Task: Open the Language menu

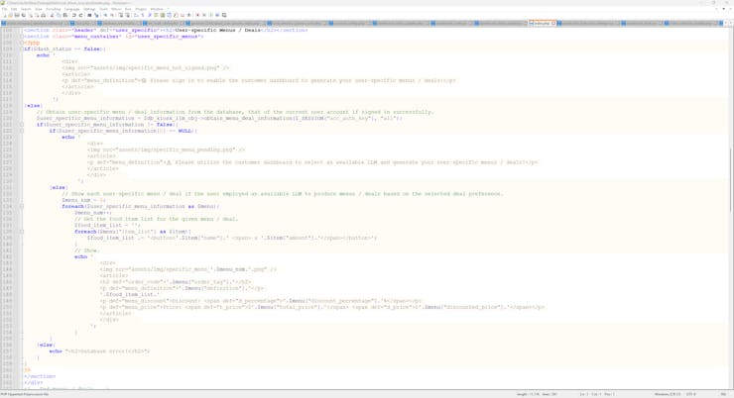Action: [71, 9]
